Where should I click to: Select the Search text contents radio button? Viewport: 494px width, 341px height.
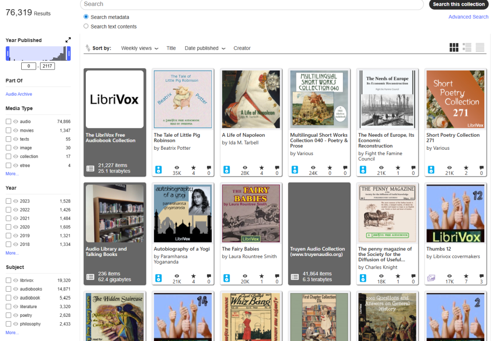[x=86, y=27]
